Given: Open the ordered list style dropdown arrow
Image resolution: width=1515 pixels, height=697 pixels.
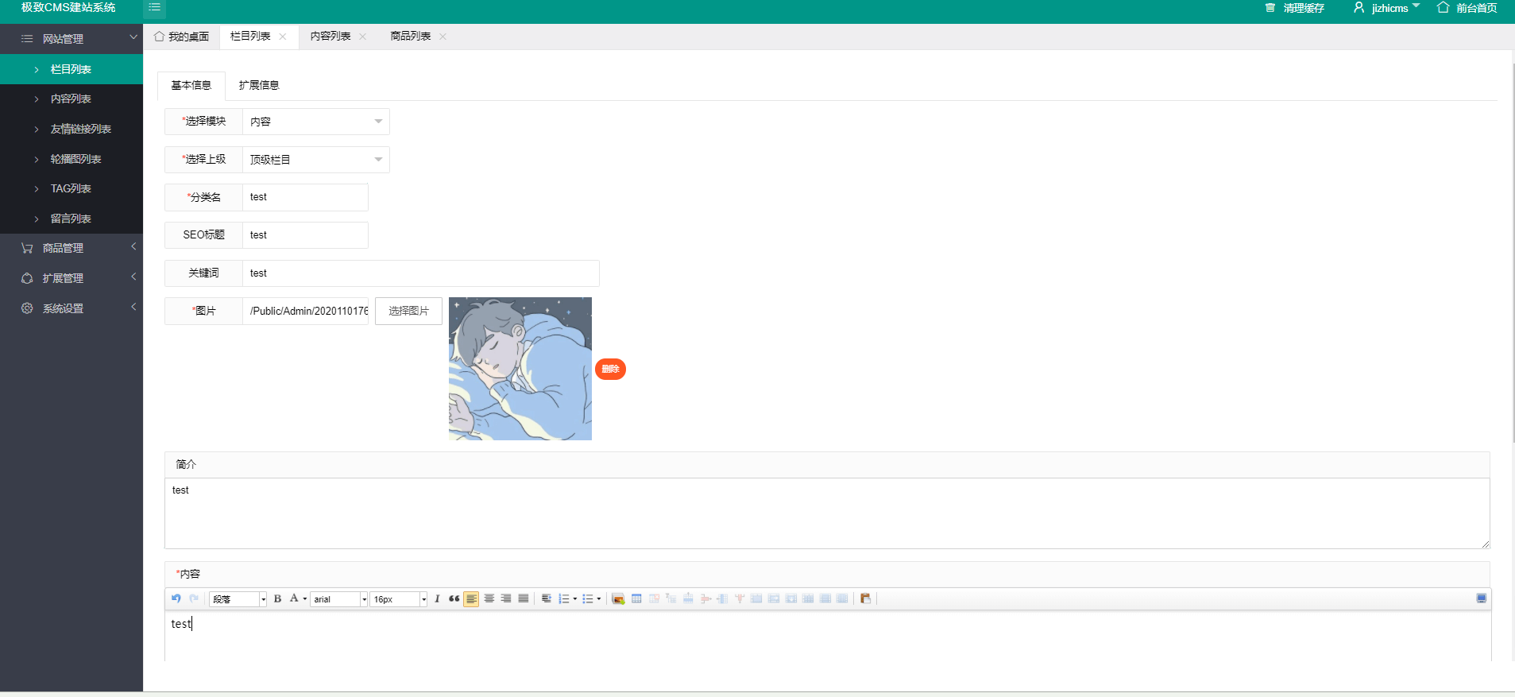Looking at the screenshot, I should click(575, 599).
